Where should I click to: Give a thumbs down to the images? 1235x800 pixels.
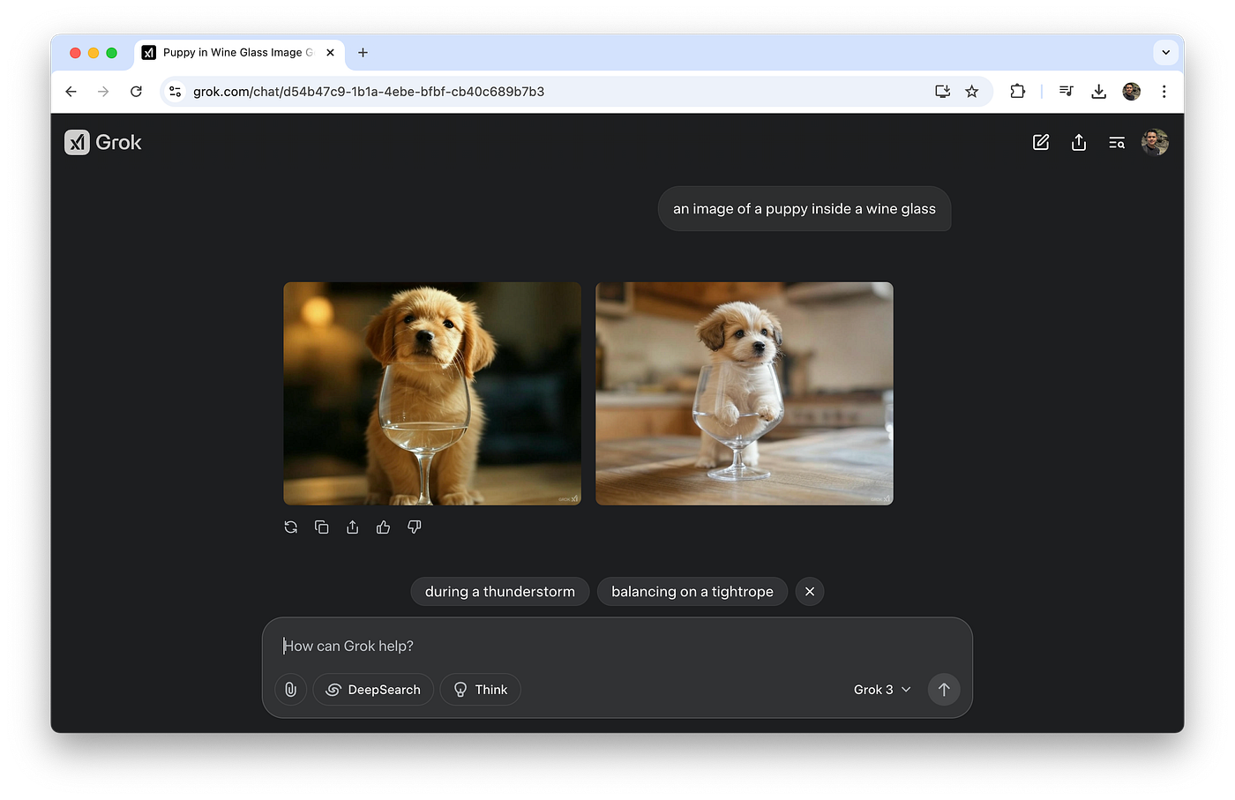(414, 527)
